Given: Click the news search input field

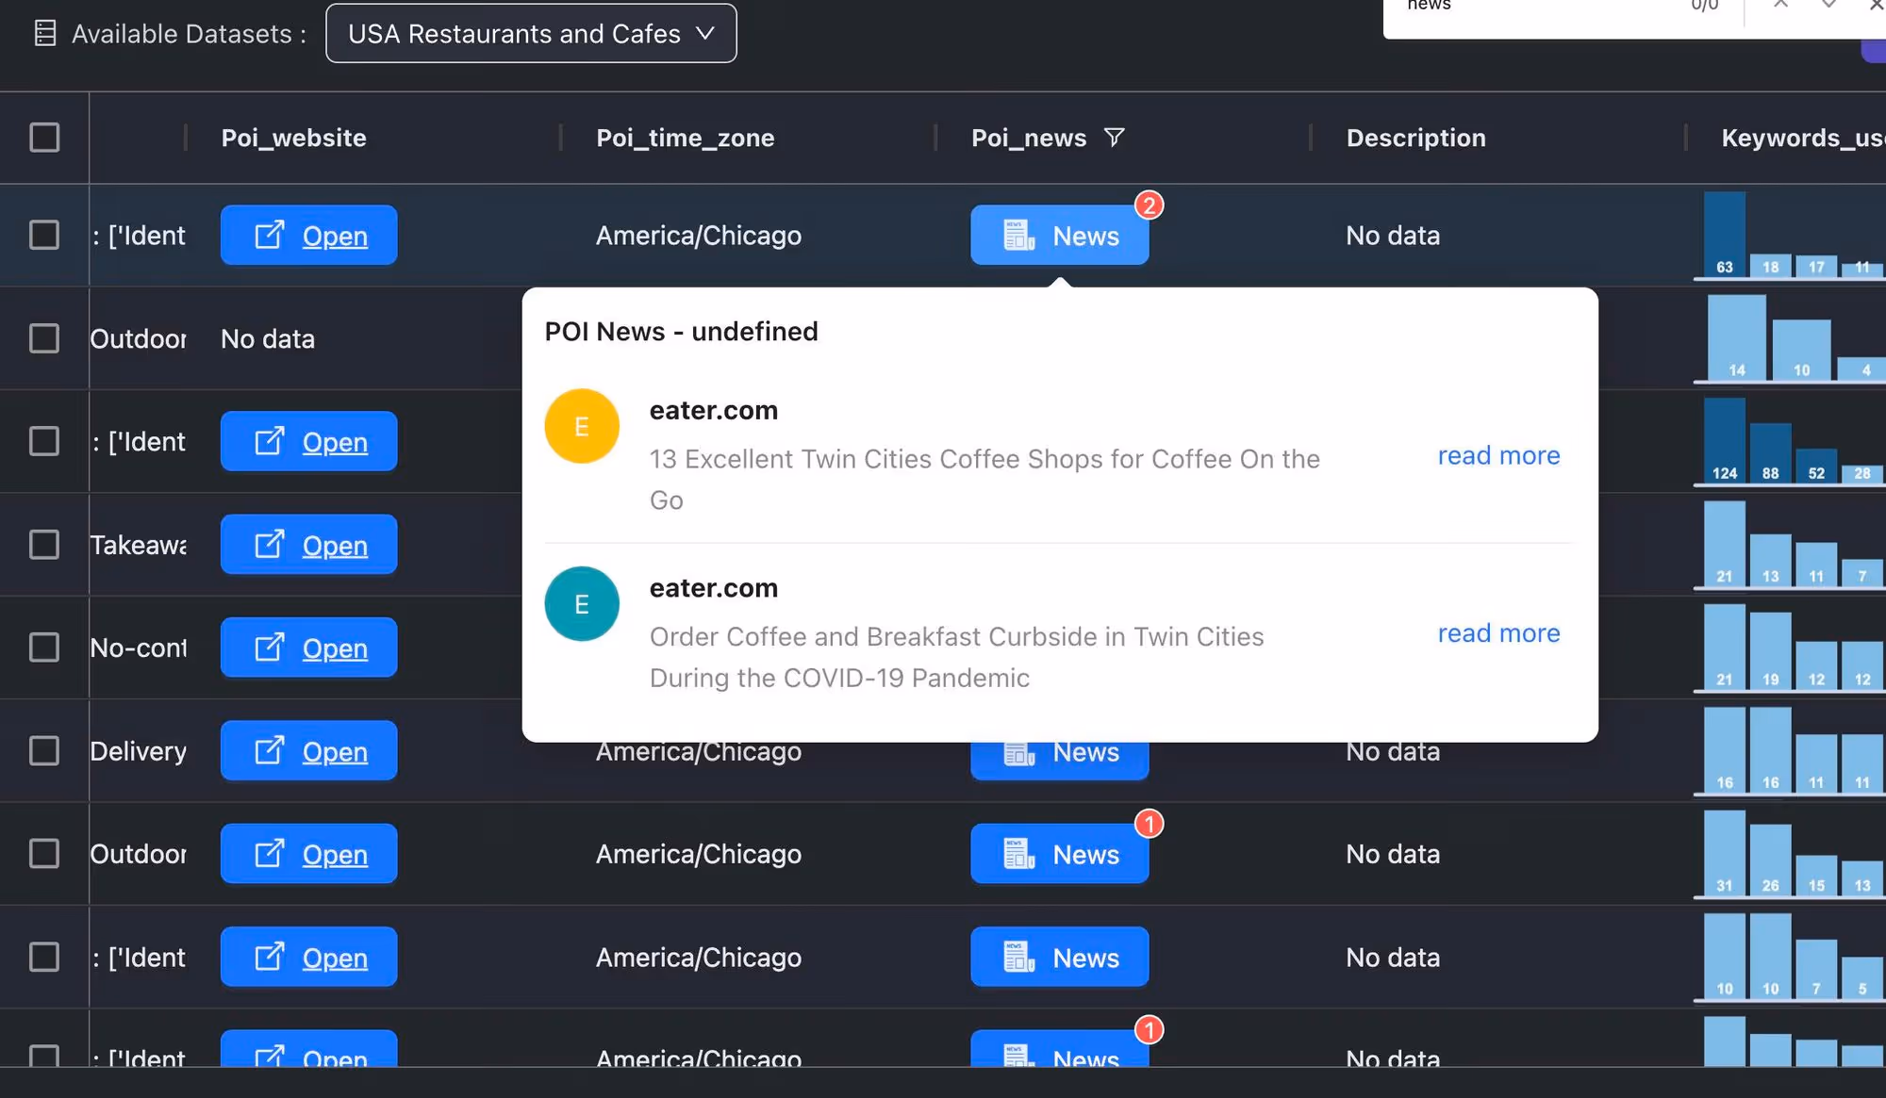Looking at the screenshot, I should coord(1537,8).
